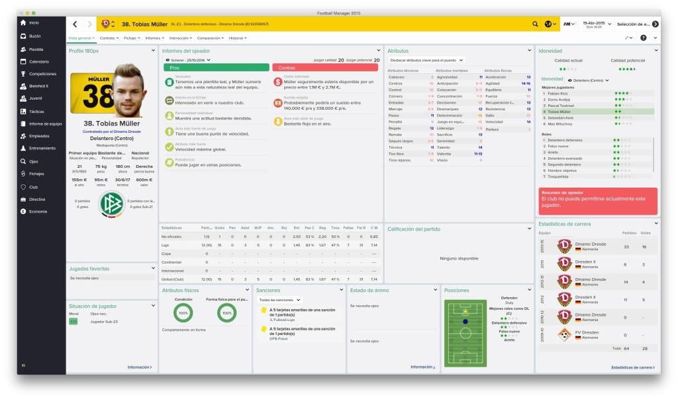Click the pitch positions diagram

[465, 333]
